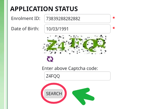The height and width of the screenshot is (109, 149).
Task: Click the red circle outline around SEARCH
Action: coord(54,93)
